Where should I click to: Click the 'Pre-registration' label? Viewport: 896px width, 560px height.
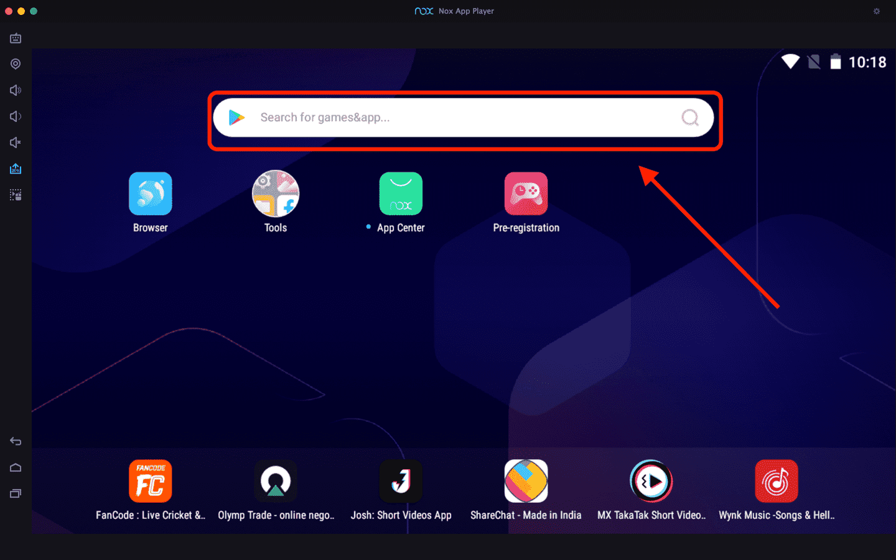tap(526, 228)
